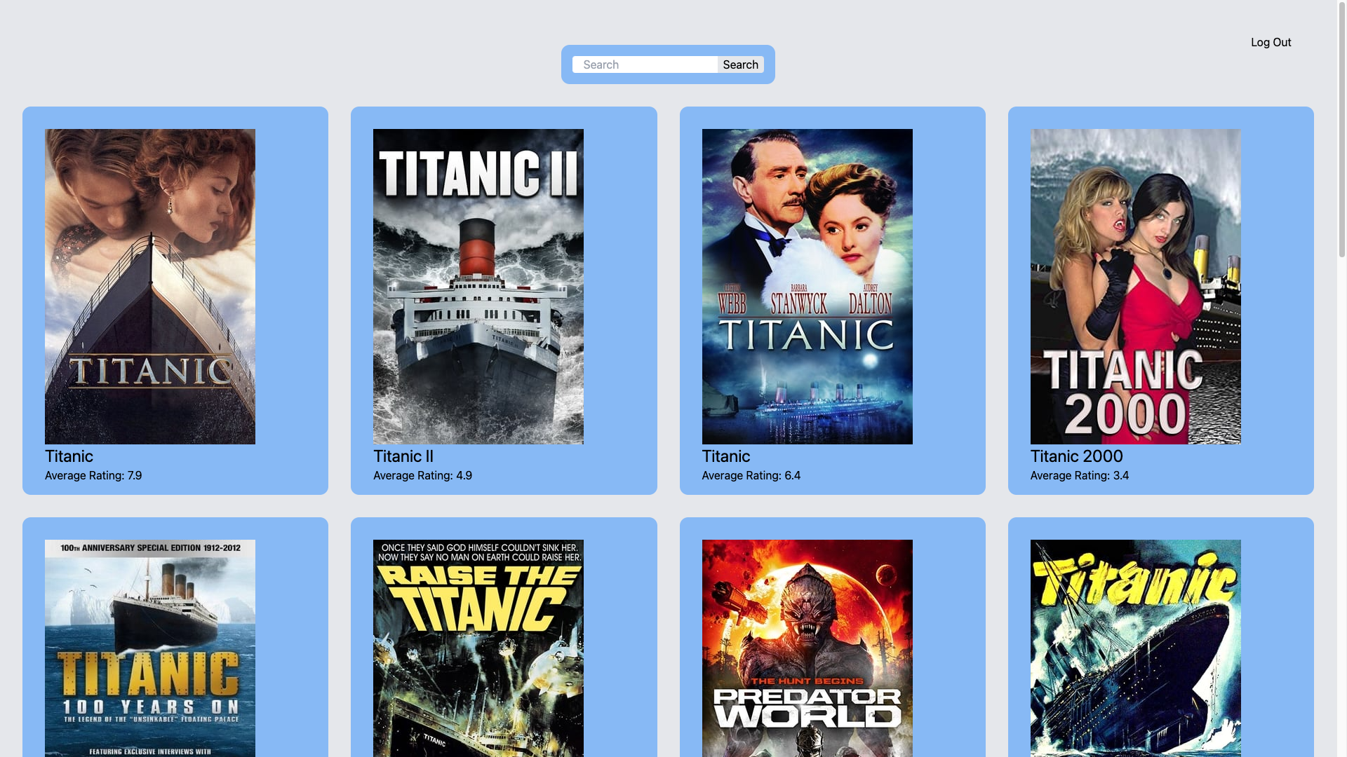This screenshot has height=757, width=1347.
Task: Click Average Rating 3.4 text
Action: pos(1079,475)
